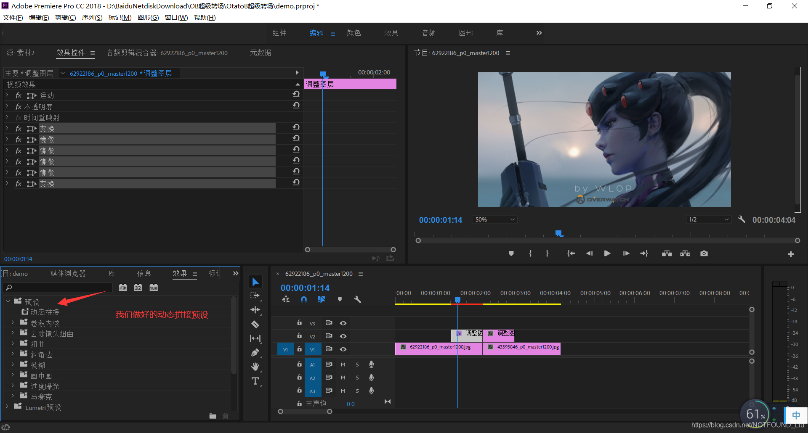Image resolution: width=808 pixels, height=433 pixels.
Task: Select the Selection tool arrow
Action: [255, 282]
